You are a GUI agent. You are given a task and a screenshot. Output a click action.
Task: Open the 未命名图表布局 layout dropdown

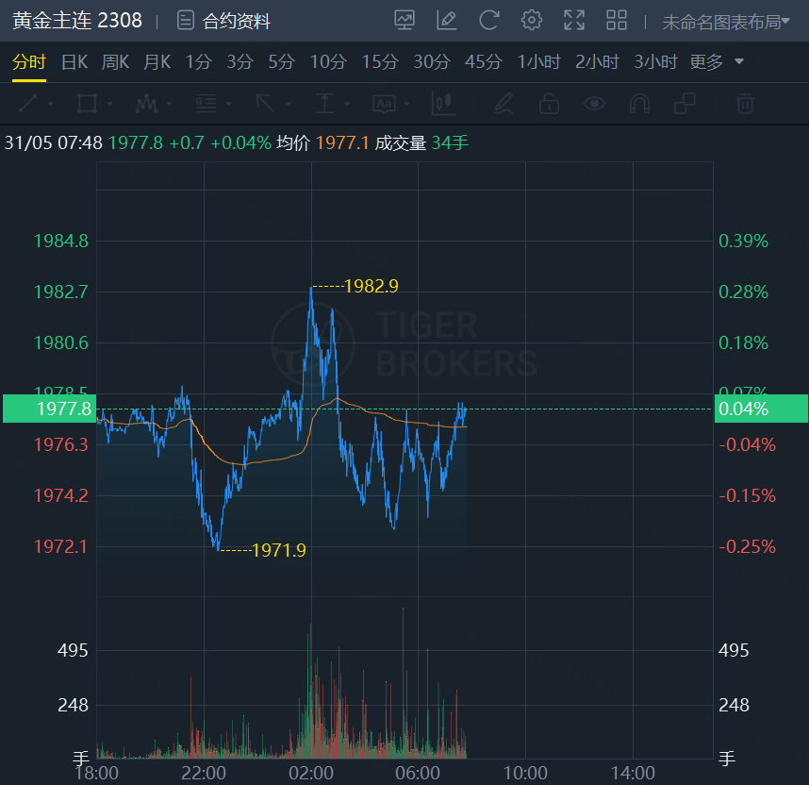pos(725,22)
